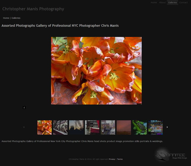Screen dimensions: 191x166
Task: Click the Galleries breadcrumb link
Action: coord(16,18)
